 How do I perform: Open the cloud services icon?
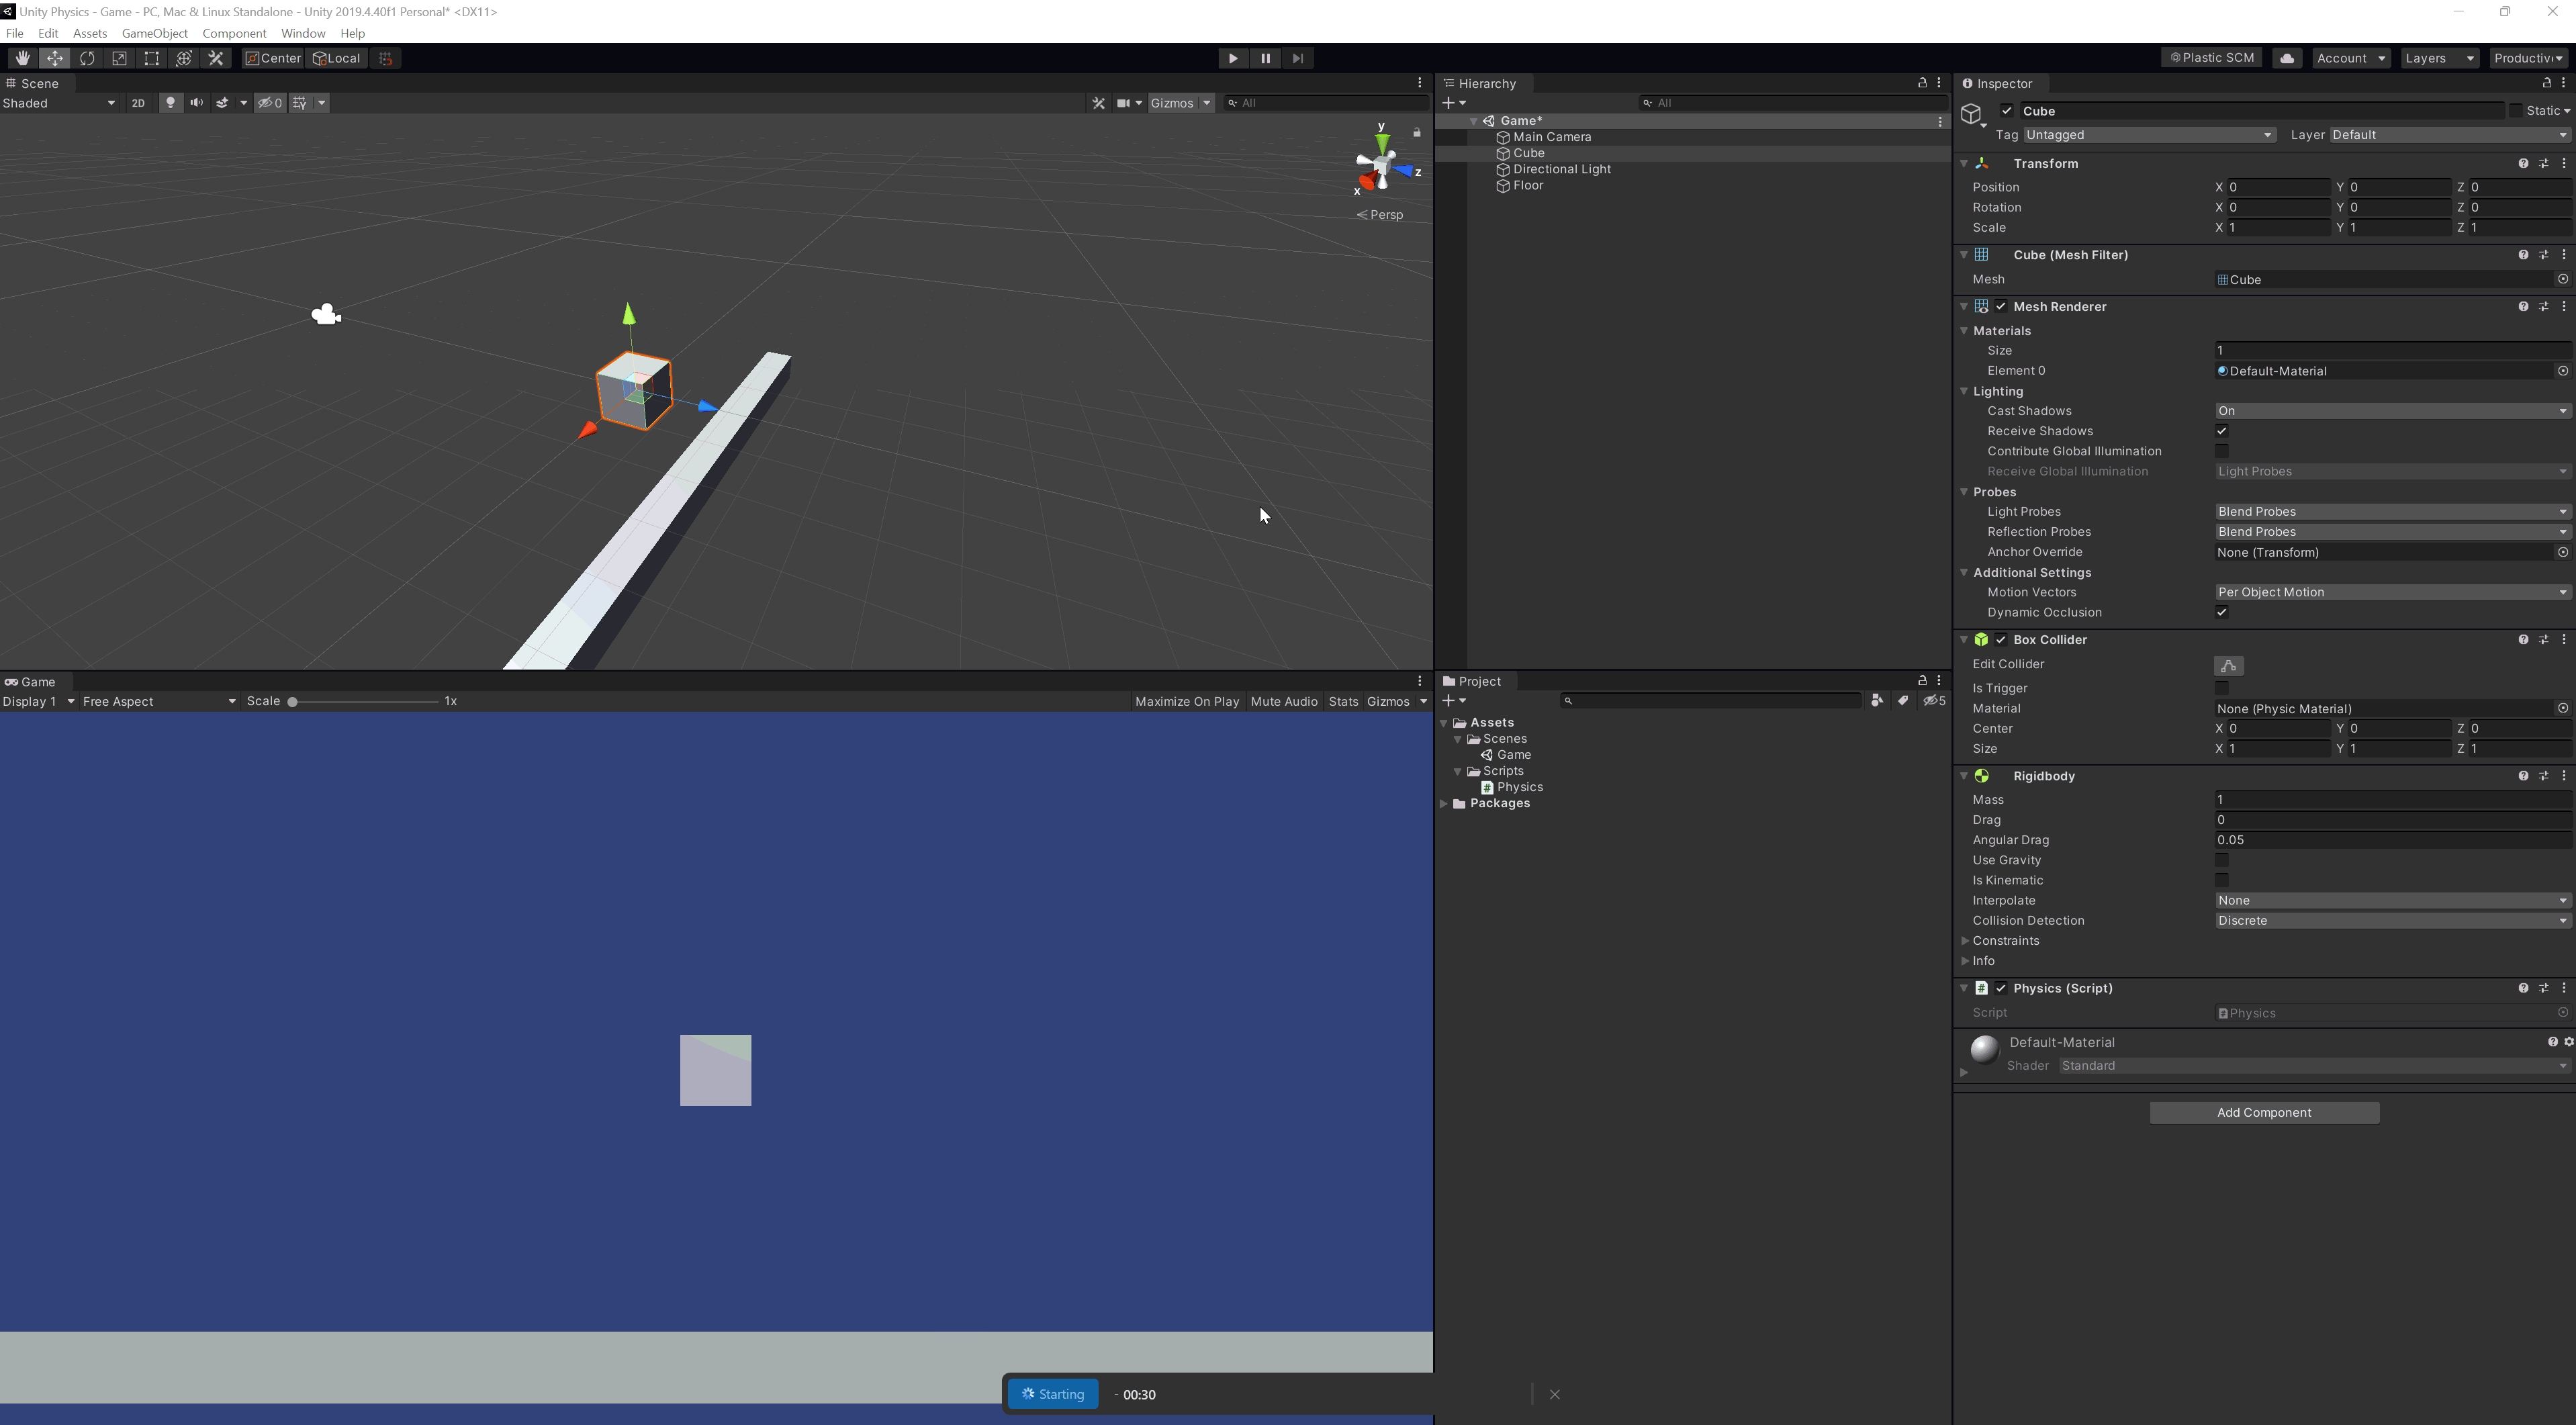[2287, 58]
